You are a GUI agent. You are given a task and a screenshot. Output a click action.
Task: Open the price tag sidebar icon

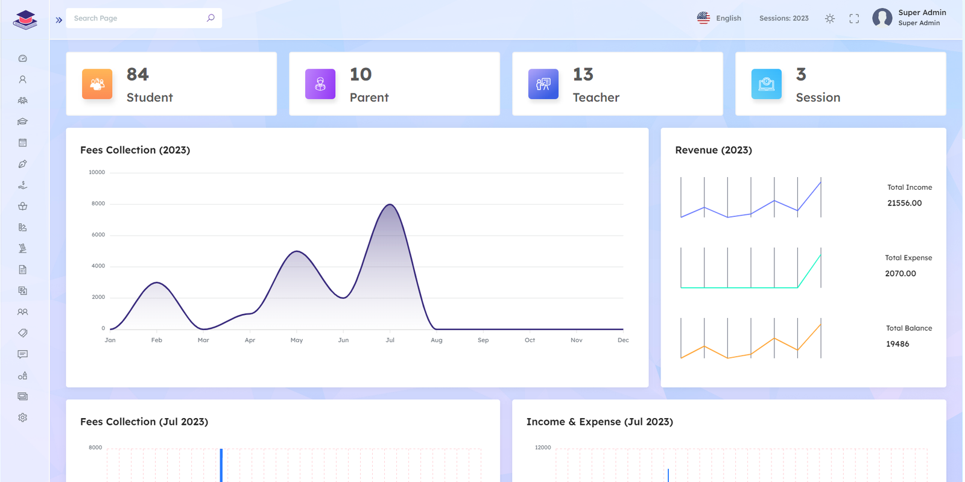tap(23, 333)
